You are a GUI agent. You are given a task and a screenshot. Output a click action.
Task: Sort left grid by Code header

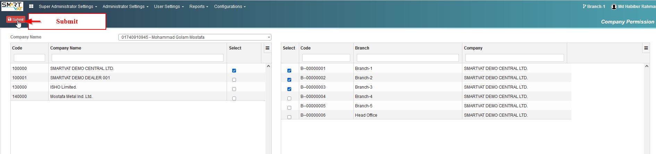coord(17,48)
